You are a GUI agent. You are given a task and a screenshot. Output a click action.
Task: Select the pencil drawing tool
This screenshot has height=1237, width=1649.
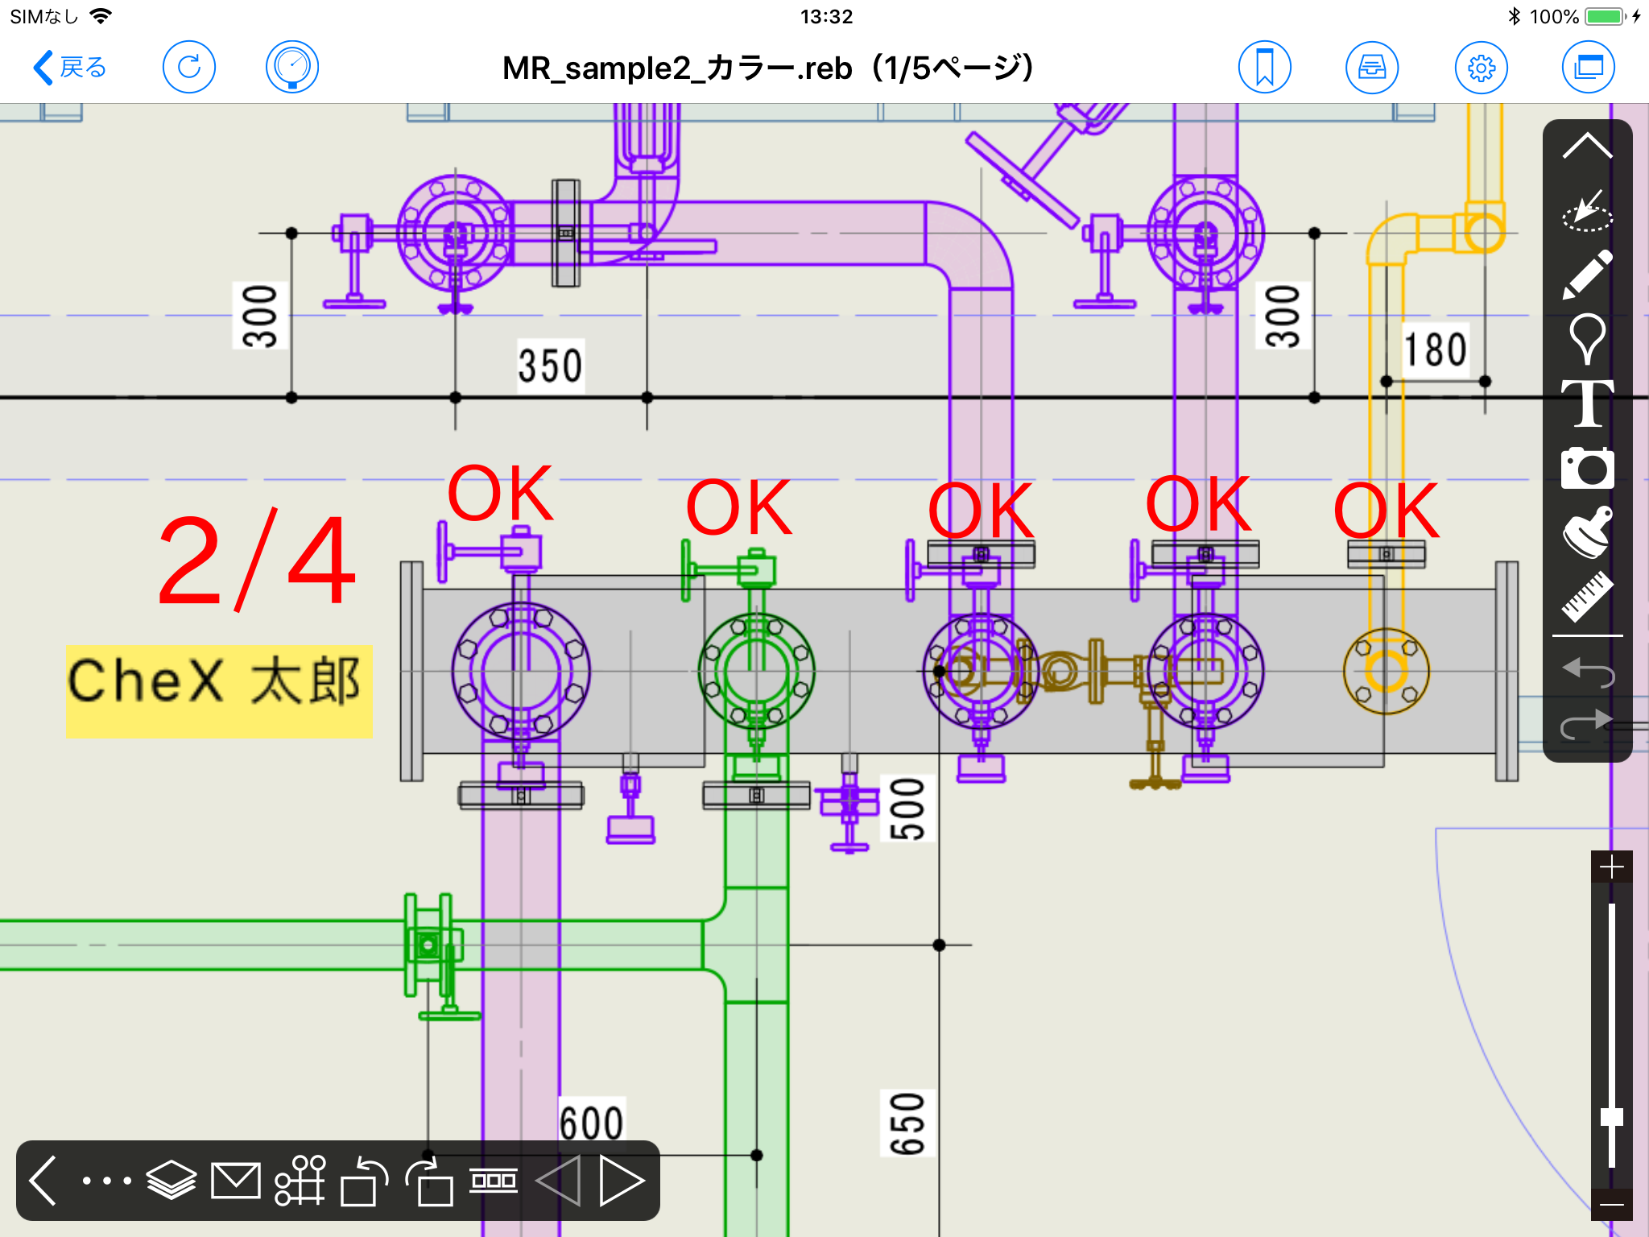(1587, 275)
